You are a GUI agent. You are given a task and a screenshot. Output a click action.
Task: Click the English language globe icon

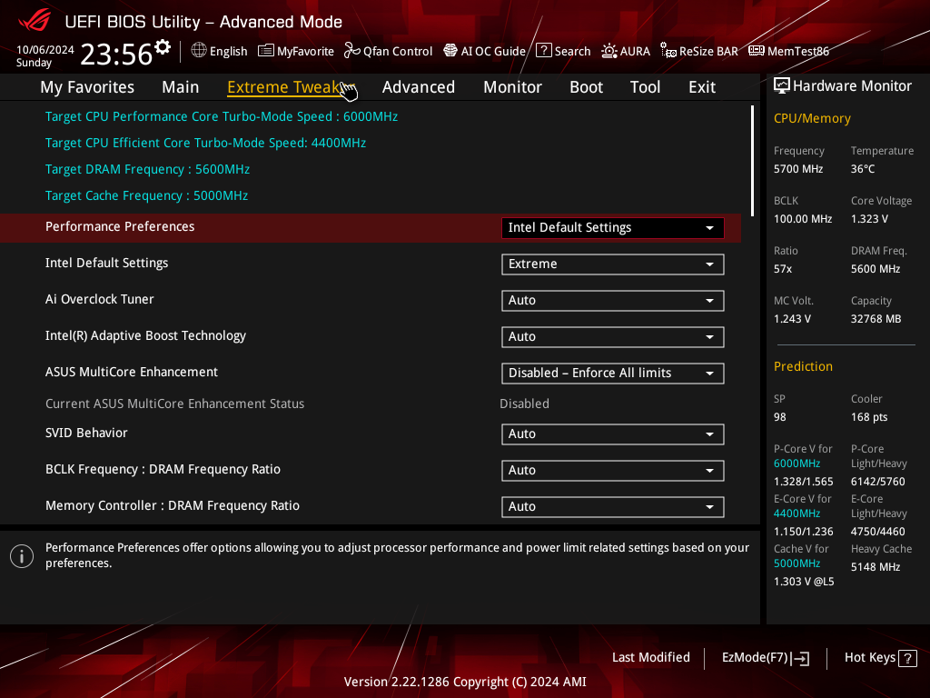click(x=199, y=51)
